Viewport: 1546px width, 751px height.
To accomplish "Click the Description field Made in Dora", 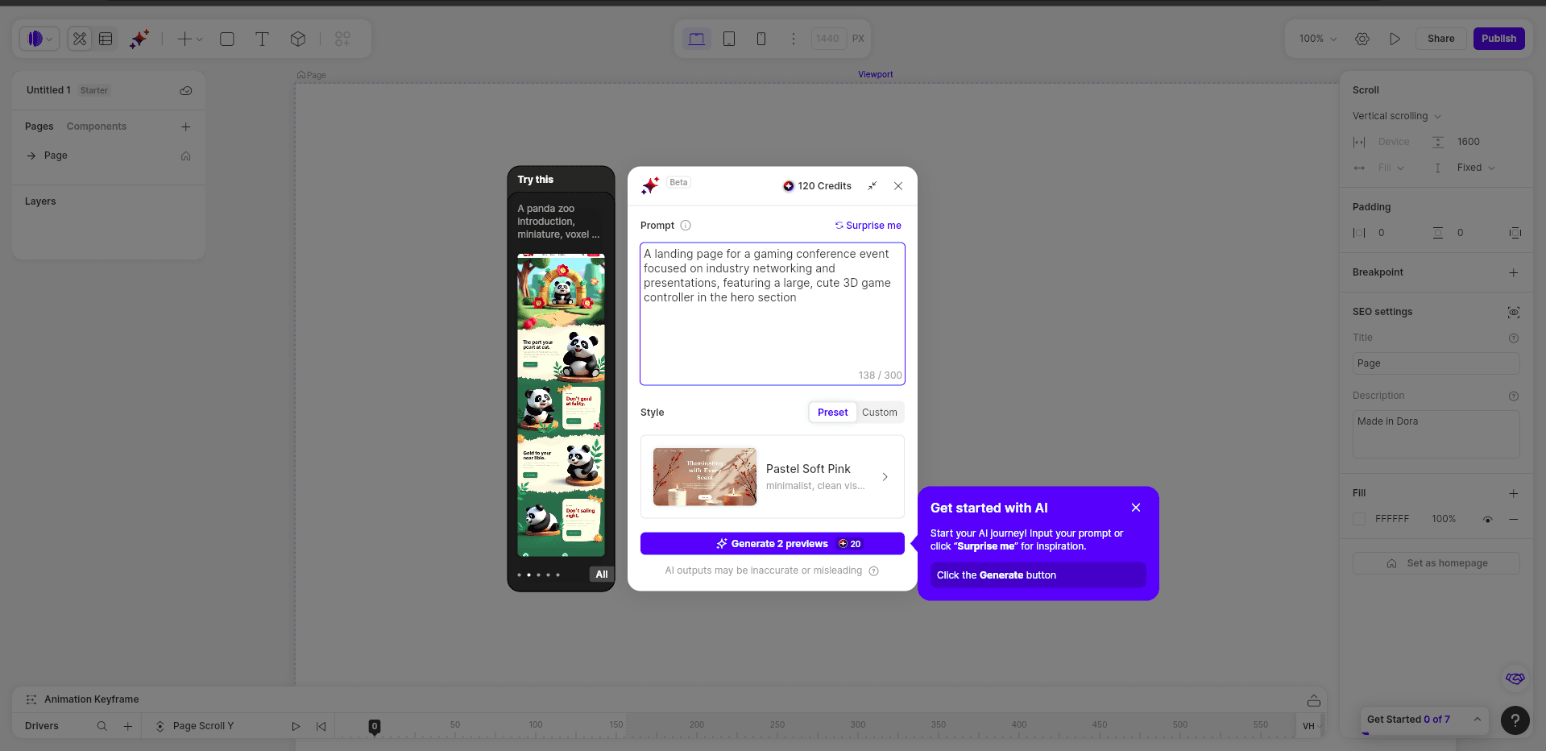I will tap(1436, 434).
